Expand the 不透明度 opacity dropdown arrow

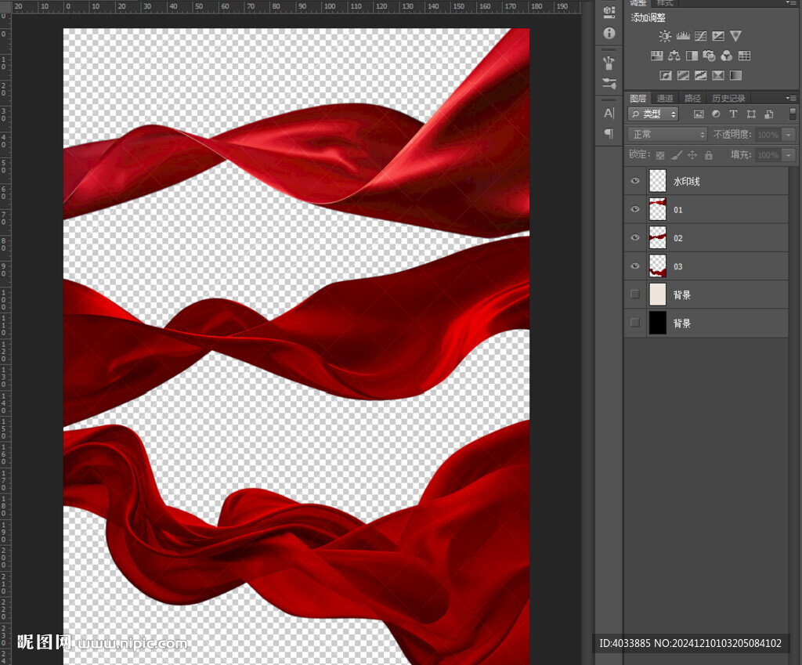[x=788, y=135]
